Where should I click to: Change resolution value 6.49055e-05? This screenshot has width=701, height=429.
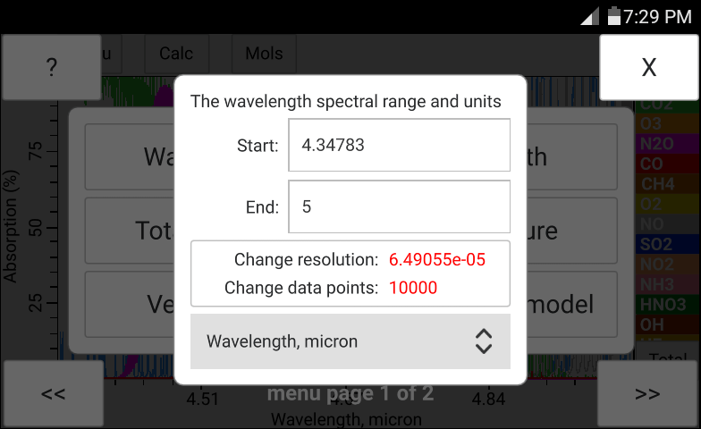pyautogui.click(x=436, y=260)
